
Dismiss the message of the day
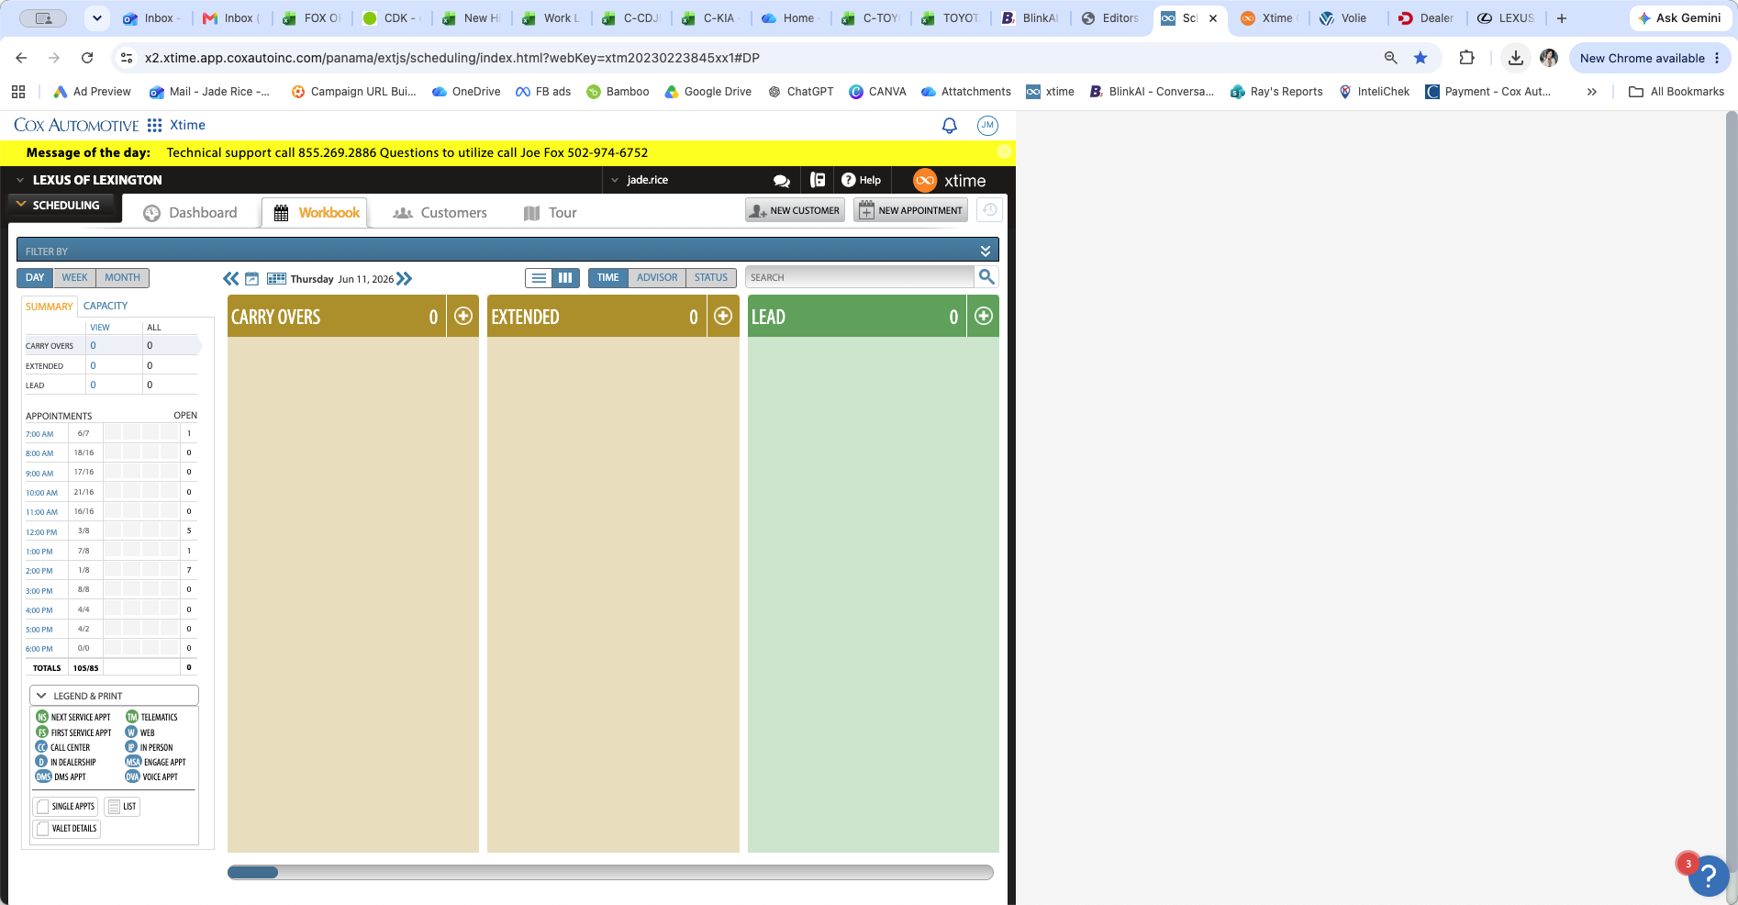click(1005, 151)
